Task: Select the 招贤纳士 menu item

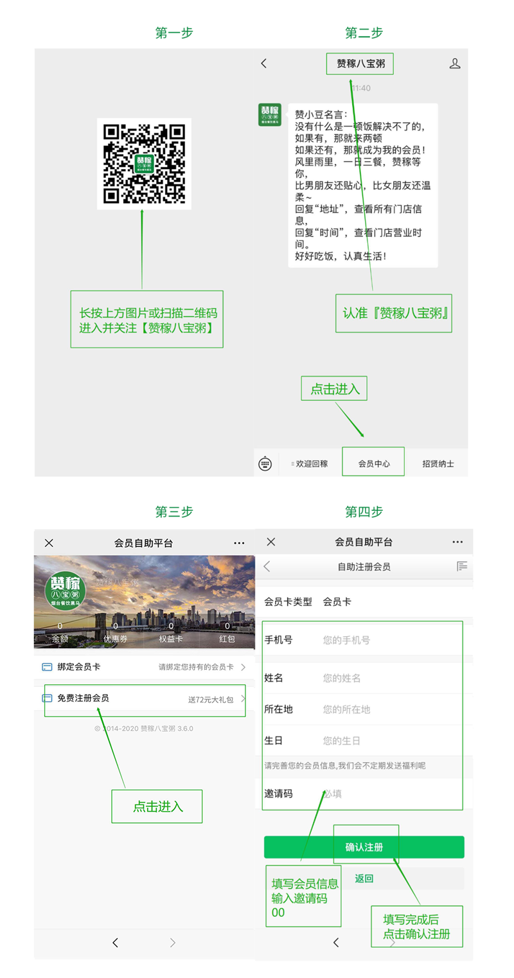Action: pos(438,463)
